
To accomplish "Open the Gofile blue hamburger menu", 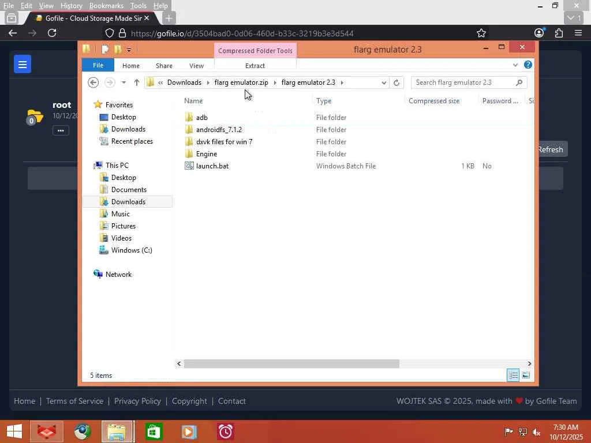I will coord(23,64).
